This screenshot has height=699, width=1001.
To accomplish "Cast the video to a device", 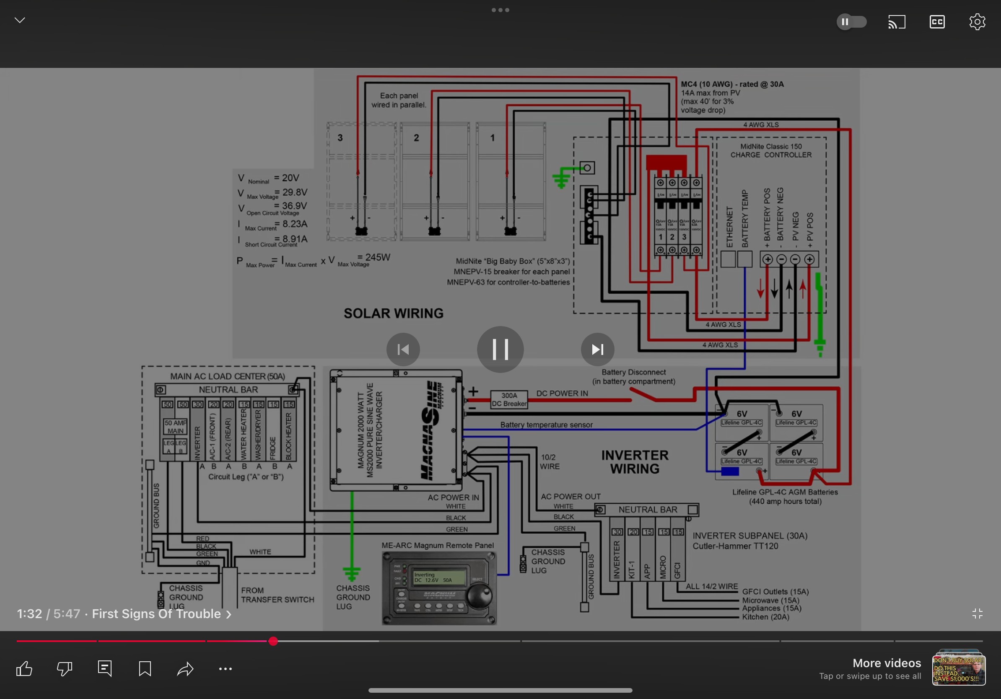I will (897, 22).
